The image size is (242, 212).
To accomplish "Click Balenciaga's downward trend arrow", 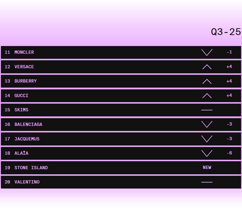I will [x=207, y=124].
